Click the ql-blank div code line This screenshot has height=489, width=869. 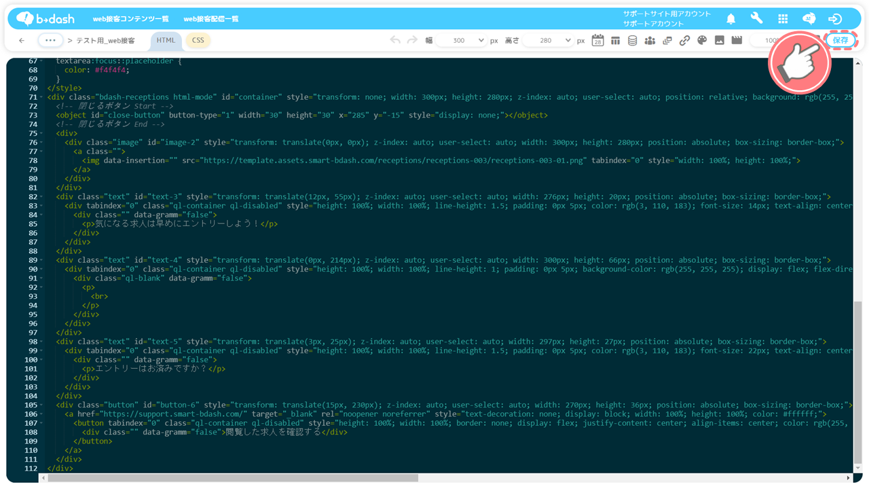pyautogui.click(x=162, y=278)
